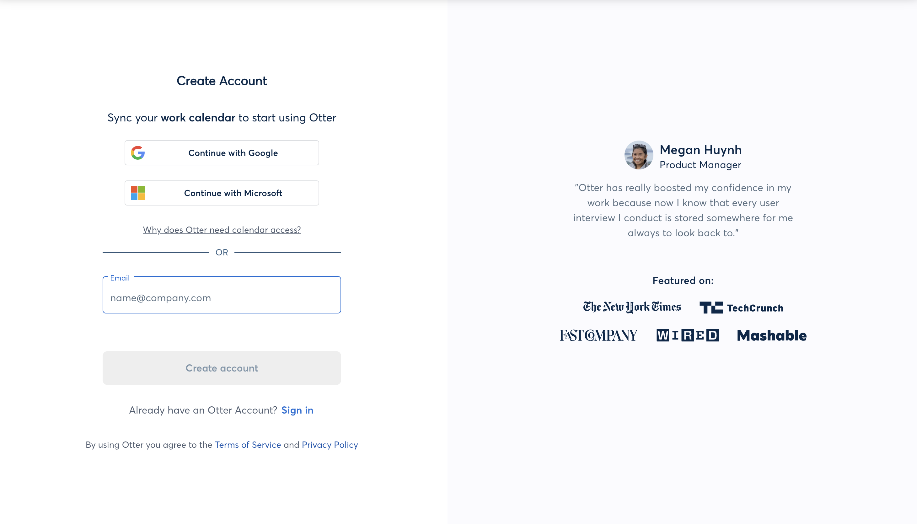Click the TechCrunch logo

point(741,308)
